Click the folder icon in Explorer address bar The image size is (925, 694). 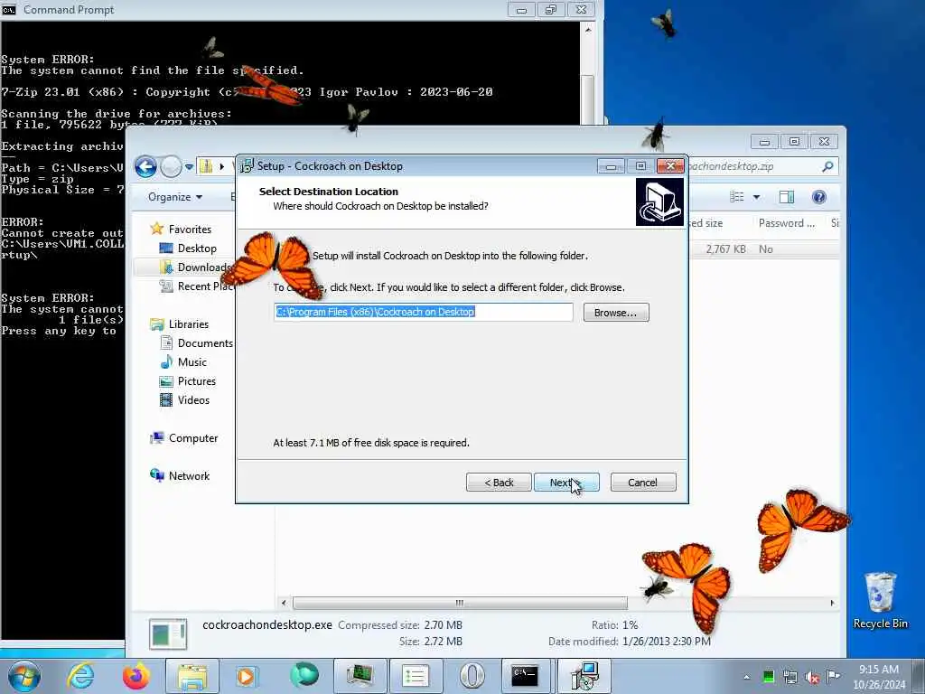[206, 166]
